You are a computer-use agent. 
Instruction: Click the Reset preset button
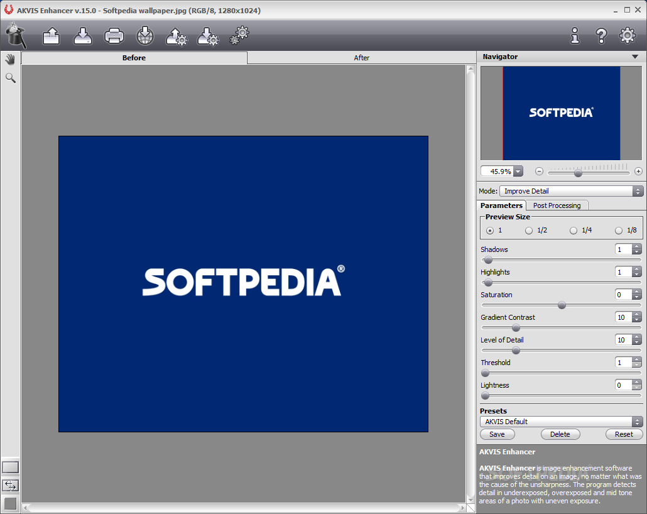[x=624, y=434]
